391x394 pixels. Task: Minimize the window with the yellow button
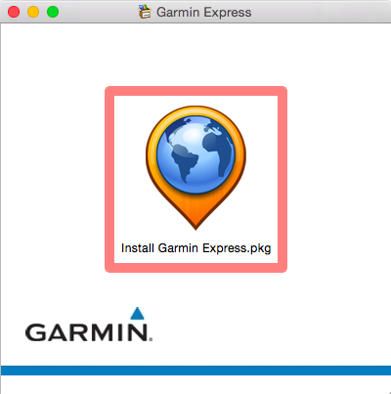33,12
